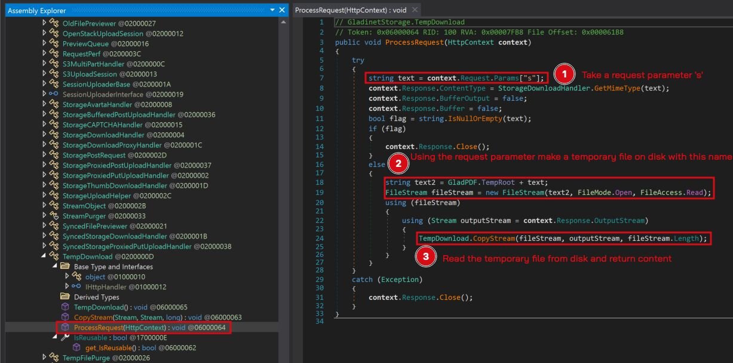The height and width of the screenshot is (363, 733).
Task: Click the CopyStream method icon
Action: pos(65,317)
